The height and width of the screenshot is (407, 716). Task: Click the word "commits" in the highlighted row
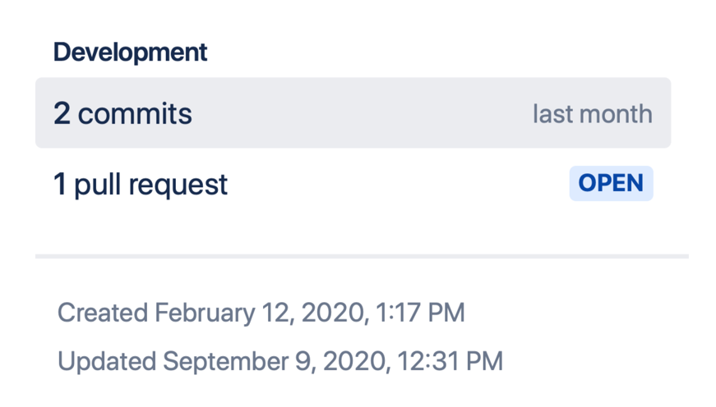coord(135,113)
